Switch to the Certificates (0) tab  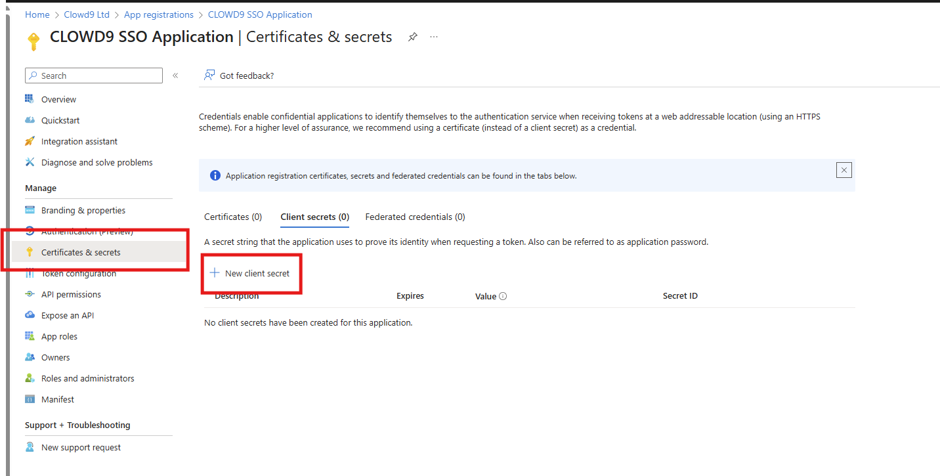point(233,217)
